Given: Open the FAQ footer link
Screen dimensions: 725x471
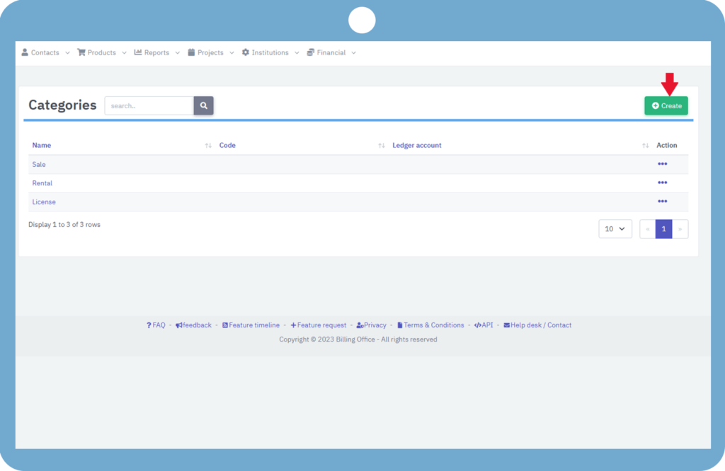Looking at the screenshot, I should [x=156, y=325].
